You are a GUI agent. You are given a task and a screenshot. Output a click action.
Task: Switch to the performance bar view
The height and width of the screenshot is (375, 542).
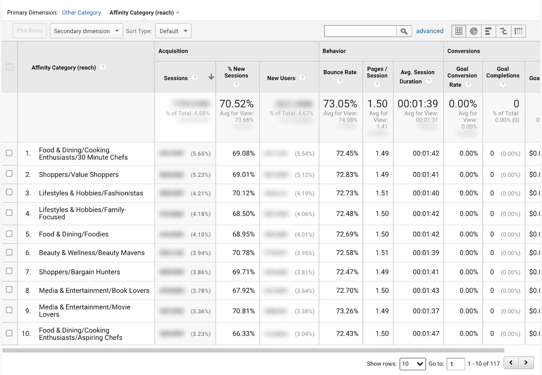point(488,31)
